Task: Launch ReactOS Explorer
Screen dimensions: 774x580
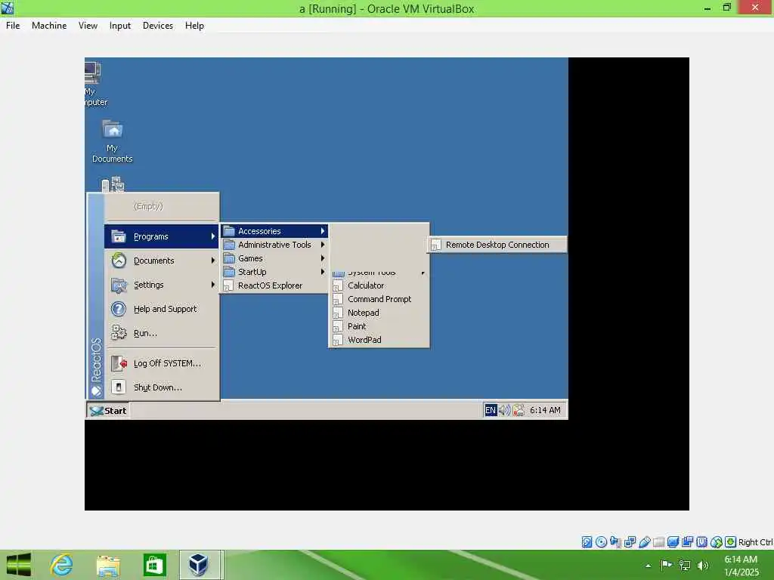Action: [x=274, y=285]
